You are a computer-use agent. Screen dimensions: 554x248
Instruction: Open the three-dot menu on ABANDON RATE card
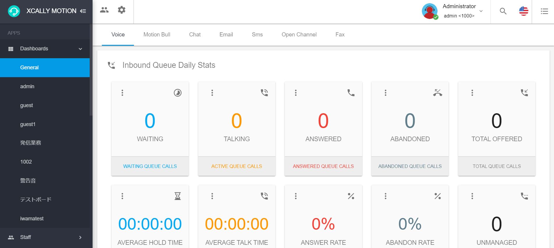tap(385, 196)
